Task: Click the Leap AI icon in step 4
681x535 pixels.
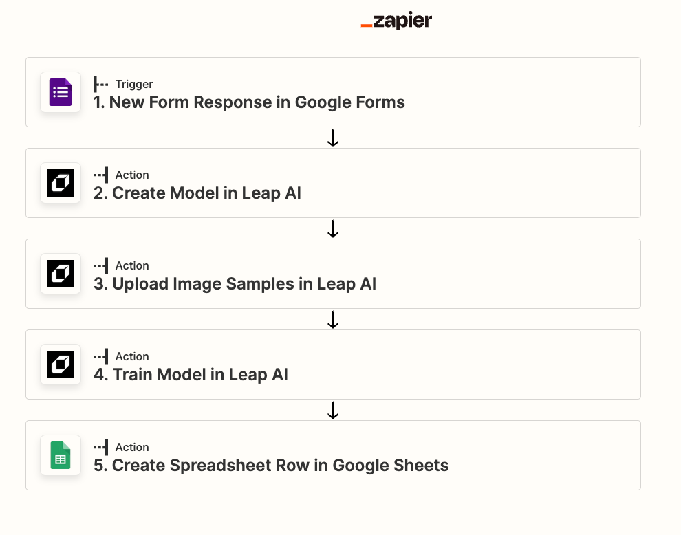Action: (61, 364)
